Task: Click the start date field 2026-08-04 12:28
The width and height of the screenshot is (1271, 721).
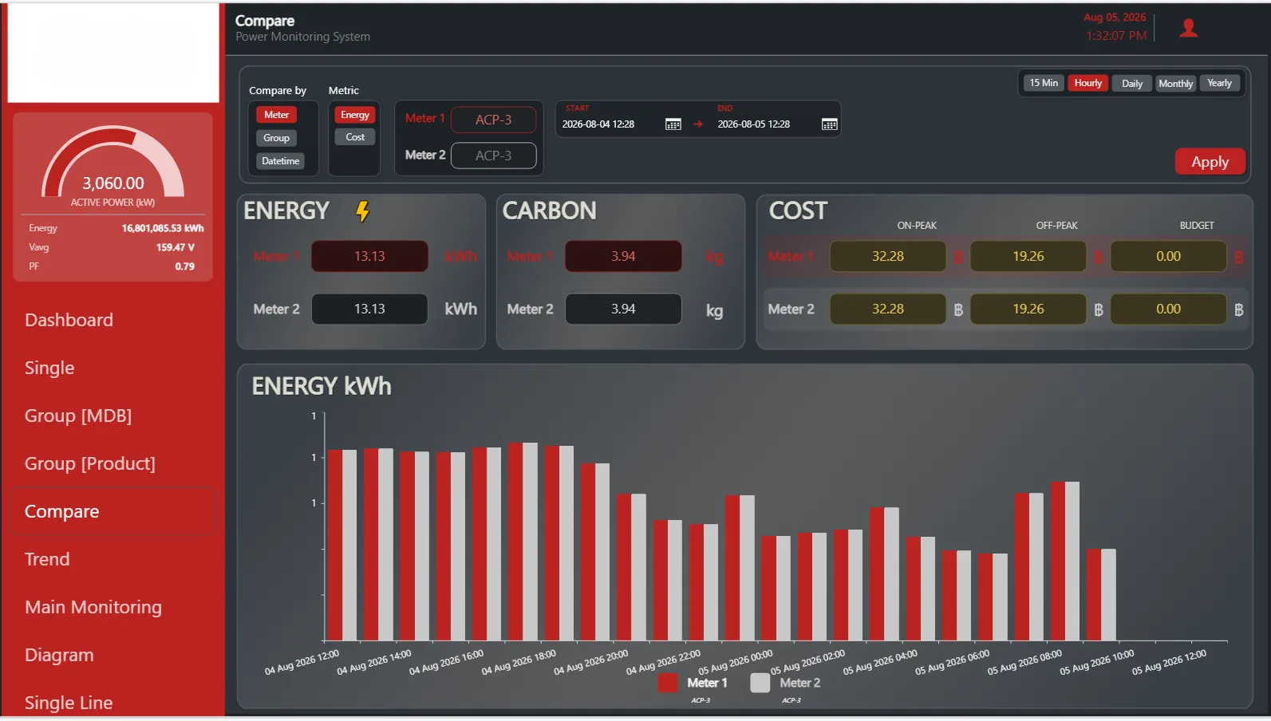Action: pos(598,124)
